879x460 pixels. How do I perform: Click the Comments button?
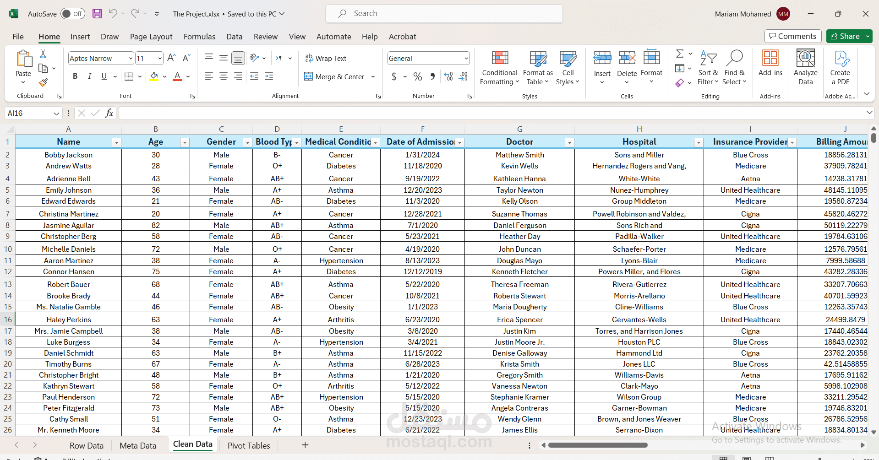[x=793, y=36]
